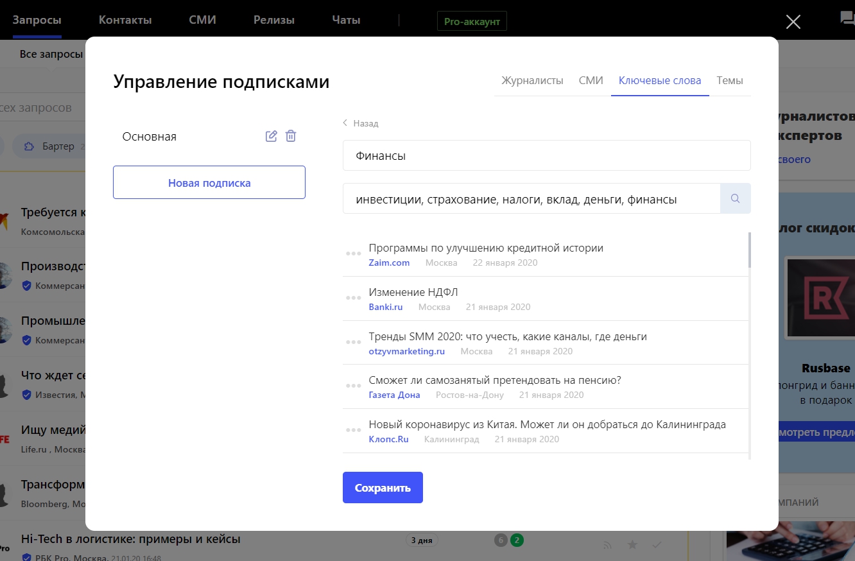Image resolution: width=855 pixels, height=561 pixels.
Task: Open three-dot menu for самозанятый pension request
Action: [x=353, y=386]
